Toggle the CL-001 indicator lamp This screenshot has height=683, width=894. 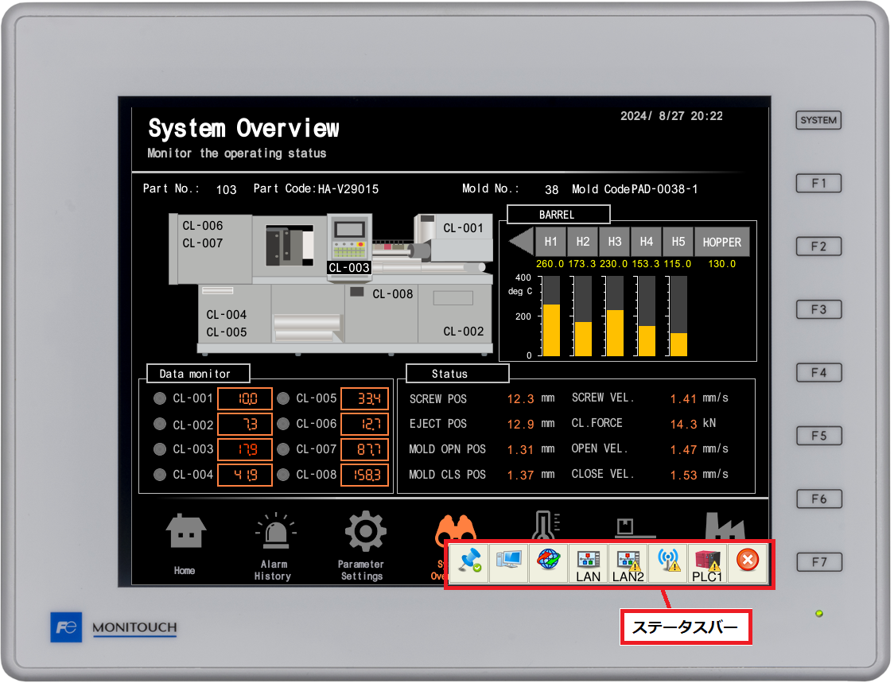click(159, 398)
